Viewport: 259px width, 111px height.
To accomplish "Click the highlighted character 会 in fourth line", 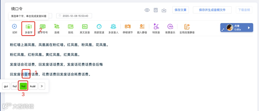I will point(26,74).
